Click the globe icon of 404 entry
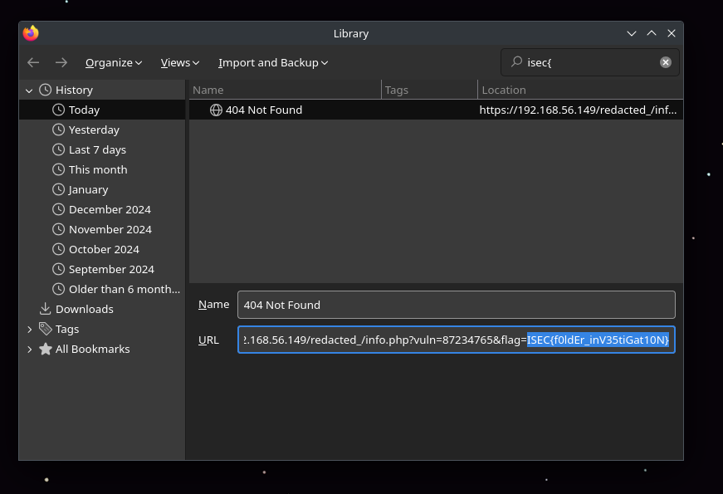 click(216, 110)
